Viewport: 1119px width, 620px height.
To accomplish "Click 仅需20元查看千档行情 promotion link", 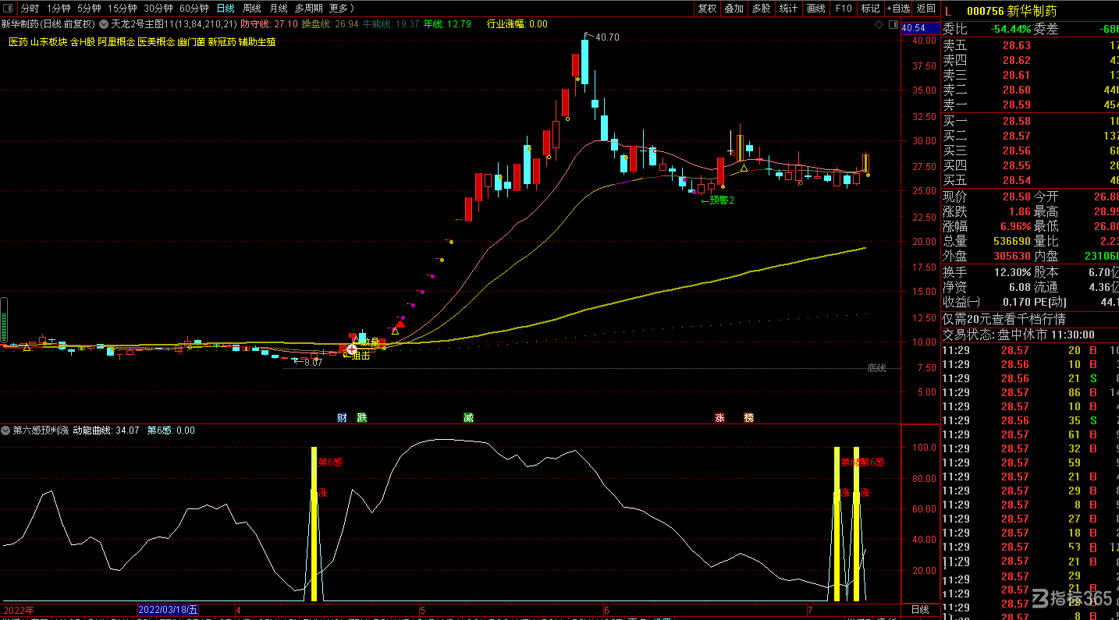I will coord(1004,319).
